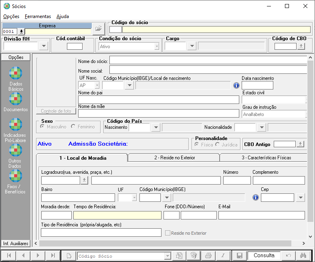This screenshot has height=262, width=315.
Task: Open Dados Básicos section in sidebar
Action: (16, 74)
